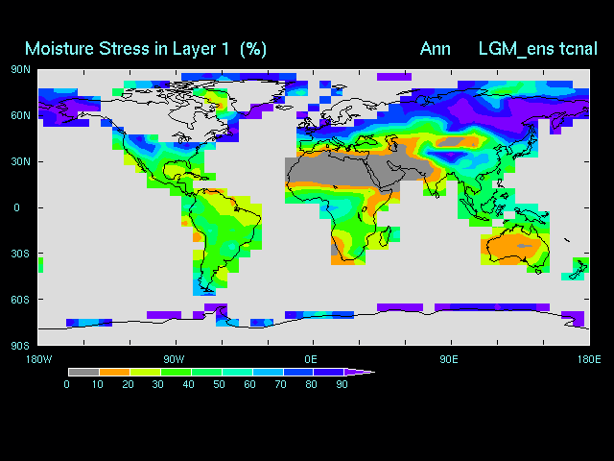Click the 'LGM_ens tcnal' dataset label
This screenshot has width=614, height=461.
538,48
